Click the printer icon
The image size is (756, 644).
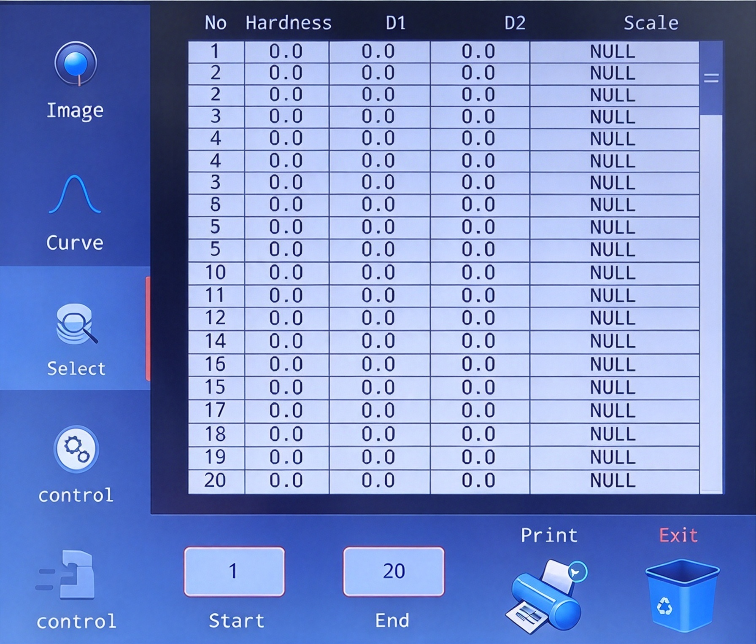click(x=546, y=596)
